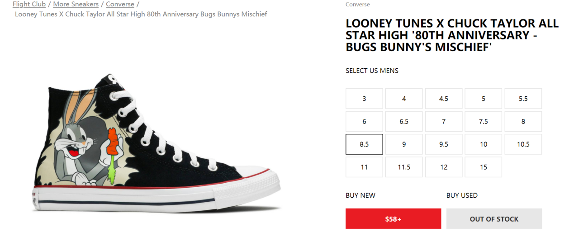The image size is (574, 237).
Task: Click the Out of Stock button
Action: pos(494,219)
